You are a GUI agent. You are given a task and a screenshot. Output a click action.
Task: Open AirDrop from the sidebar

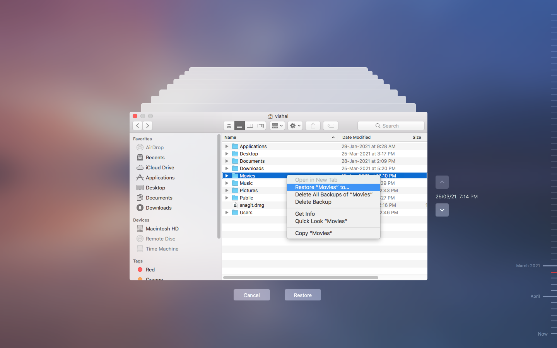coord(154,147)
